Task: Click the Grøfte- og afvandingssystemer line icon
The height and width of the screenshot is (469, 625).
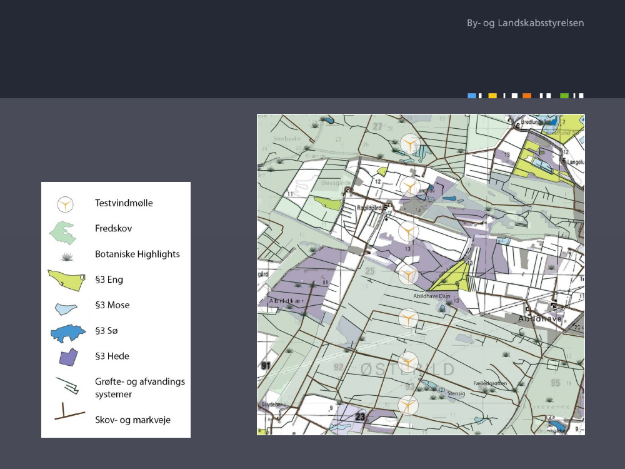Action: [x=67, y=386]
